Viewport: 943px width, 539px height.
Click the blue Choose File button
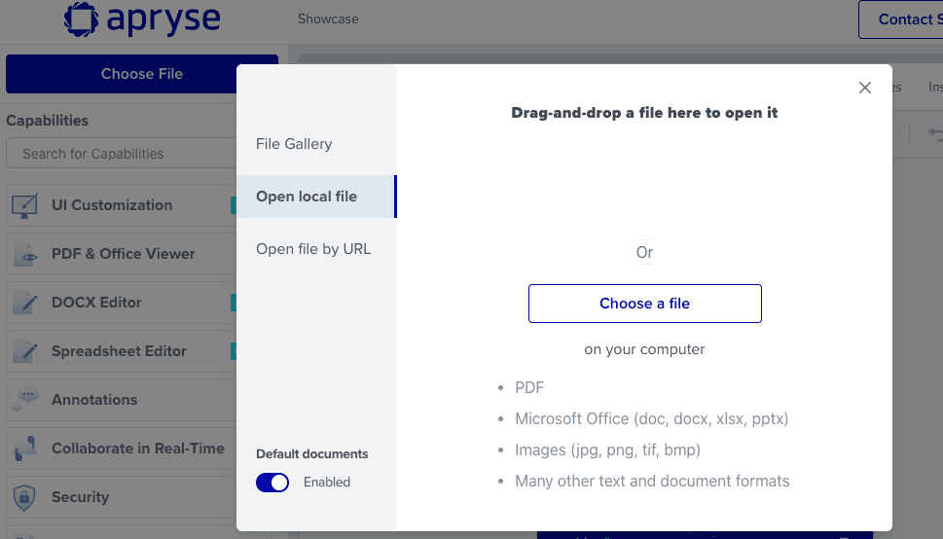pyautogui.click(x=142, y=74)
